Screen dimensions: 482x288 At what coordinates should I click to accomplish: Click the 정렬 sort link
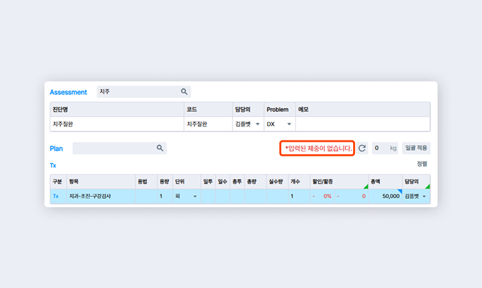tap(422, 164)
